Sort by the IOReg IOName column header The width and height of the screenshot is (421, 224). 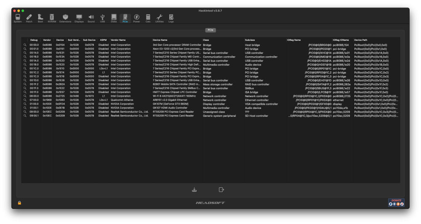pos(341,40)
